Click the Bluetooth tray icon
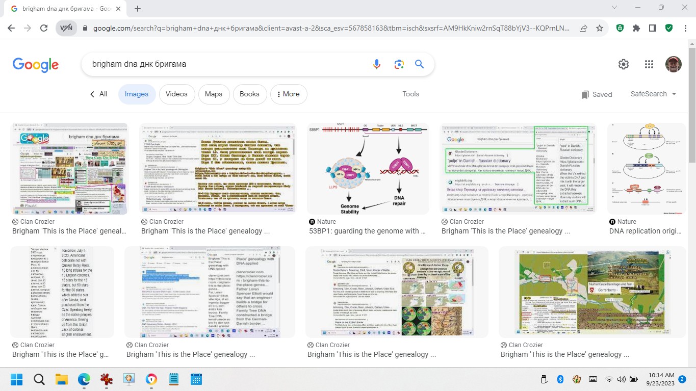 [560, 379]
